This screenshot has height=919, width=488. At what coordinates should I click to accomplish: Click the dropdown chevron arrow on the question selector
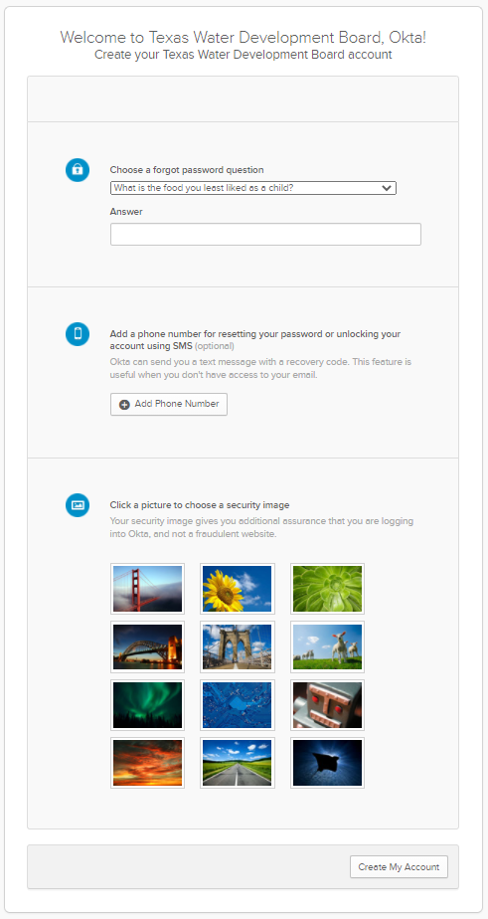tap(386, 188)
